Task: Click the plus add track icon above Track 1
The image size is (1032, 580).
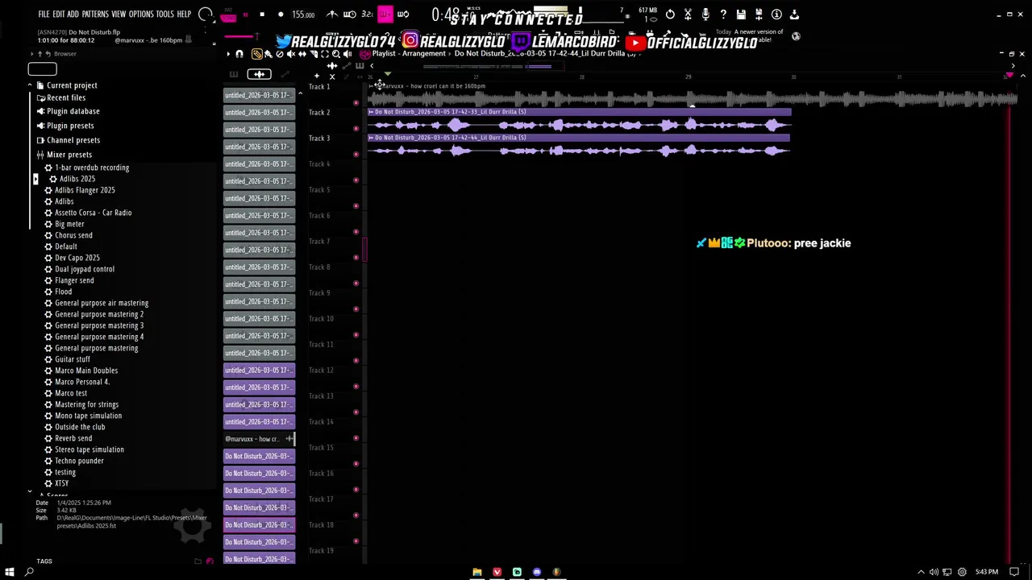Action: (317, 76)
